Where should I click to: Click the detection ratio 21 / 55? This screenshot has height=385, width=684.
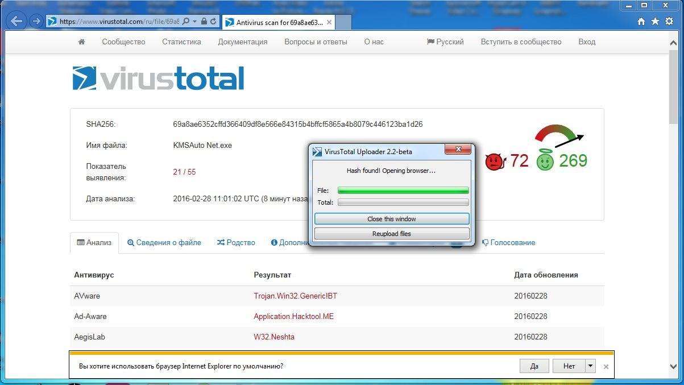[x=184, y=172]
